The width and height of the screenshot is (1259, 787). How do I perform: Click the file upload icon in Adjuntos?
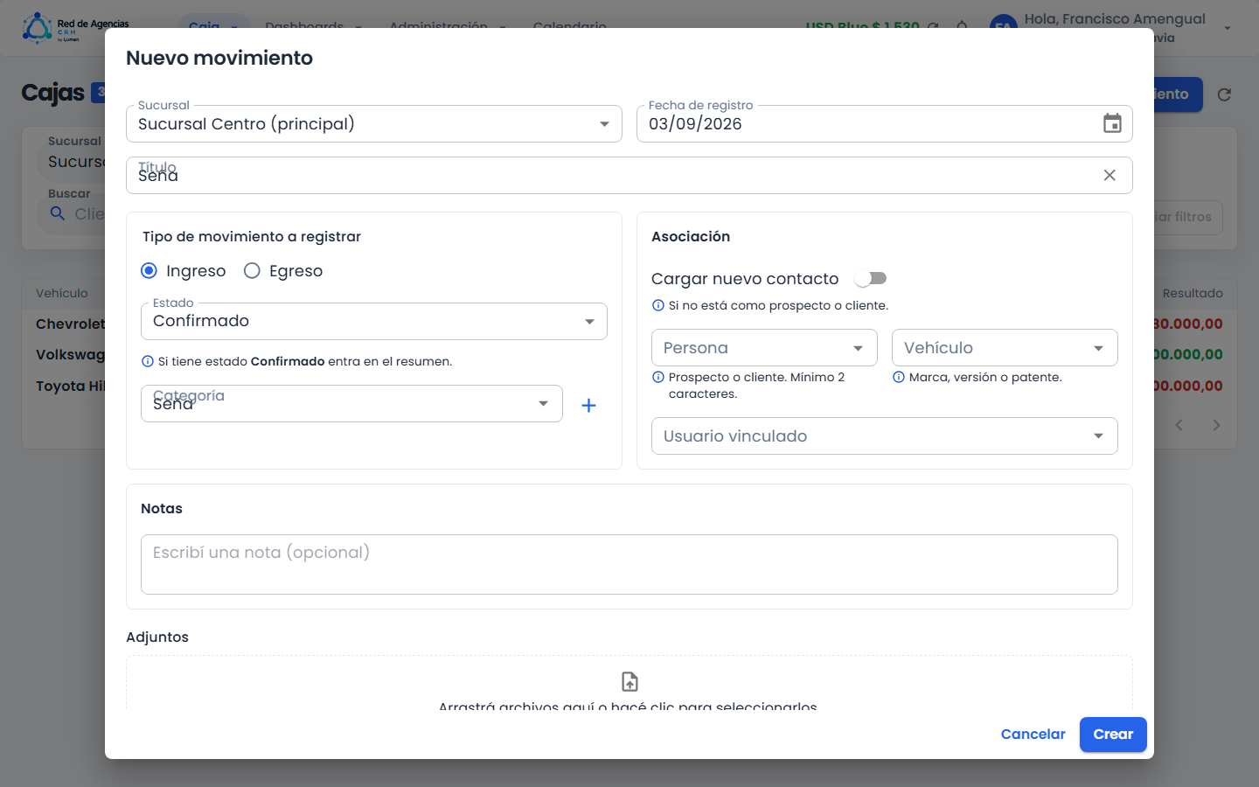tap(629, 681)
